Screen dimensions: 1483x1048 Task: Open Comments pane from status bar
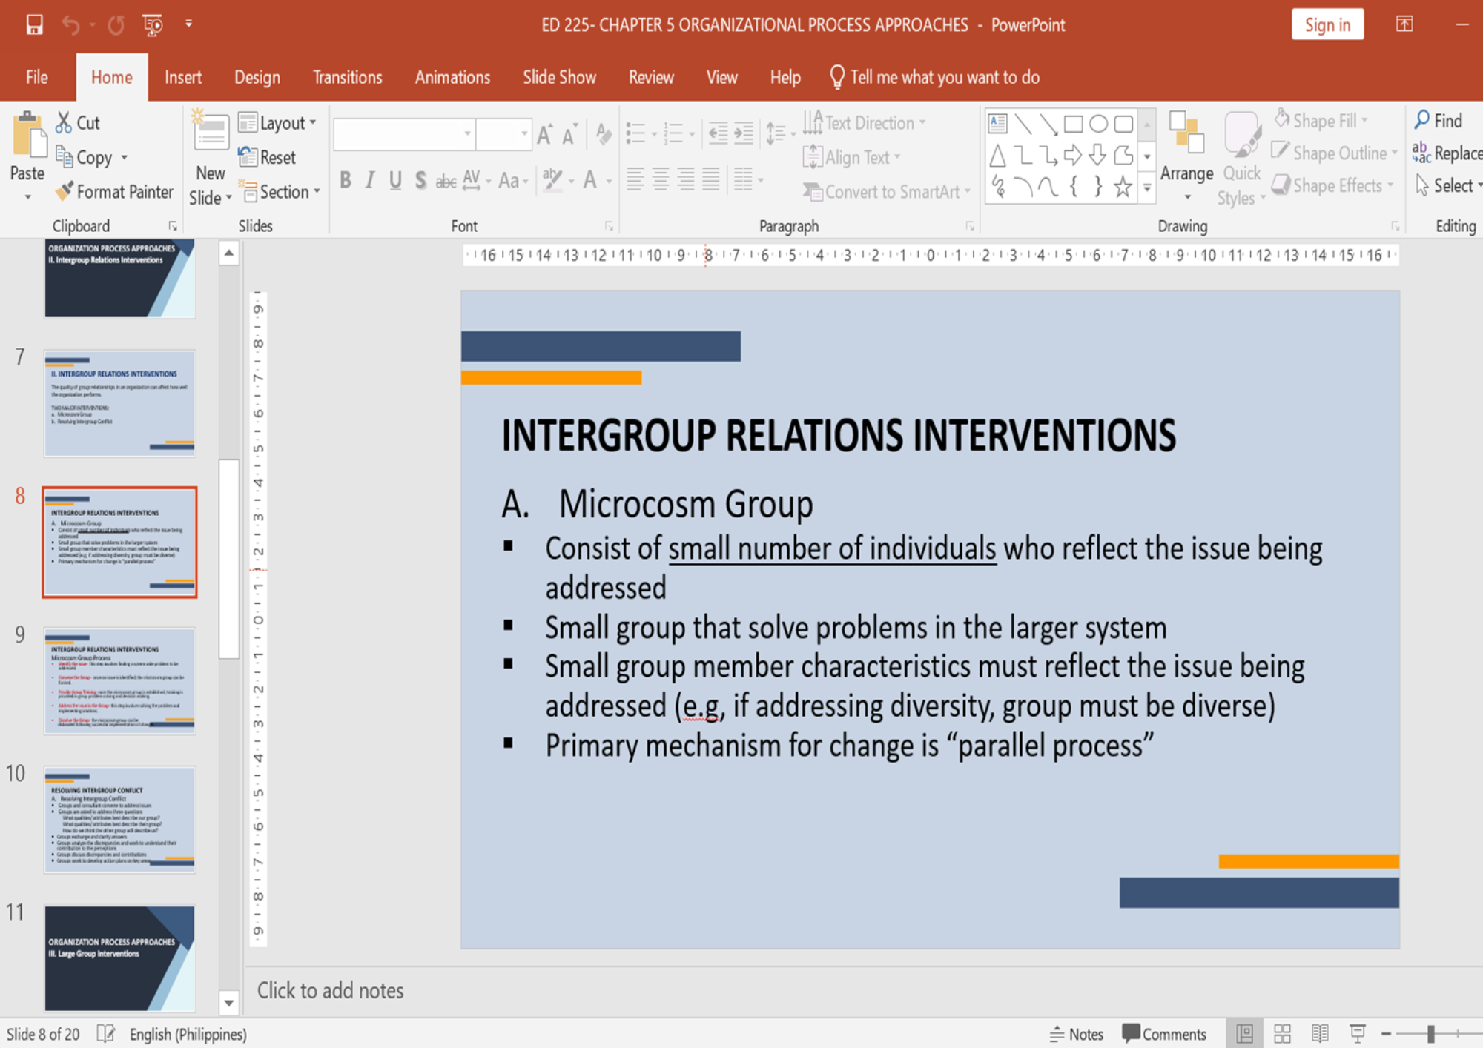click(1164, 1034)
